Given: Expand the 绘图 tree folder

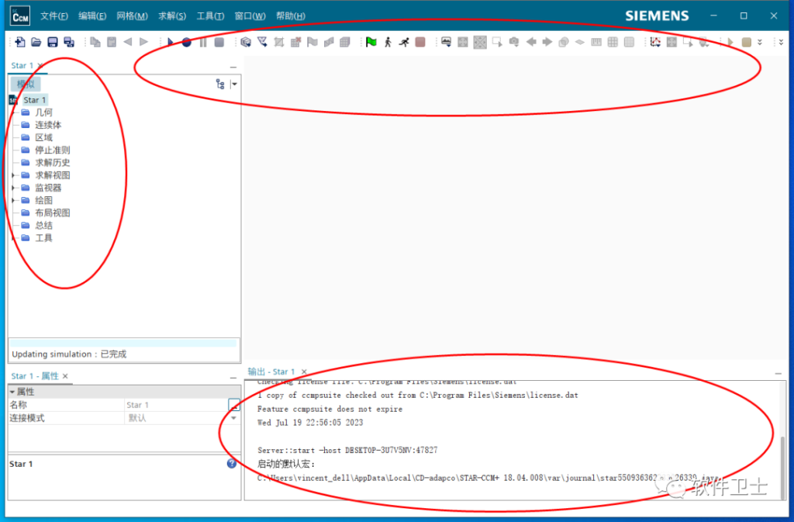Looking at the screenshot, I should pos(13,200).
